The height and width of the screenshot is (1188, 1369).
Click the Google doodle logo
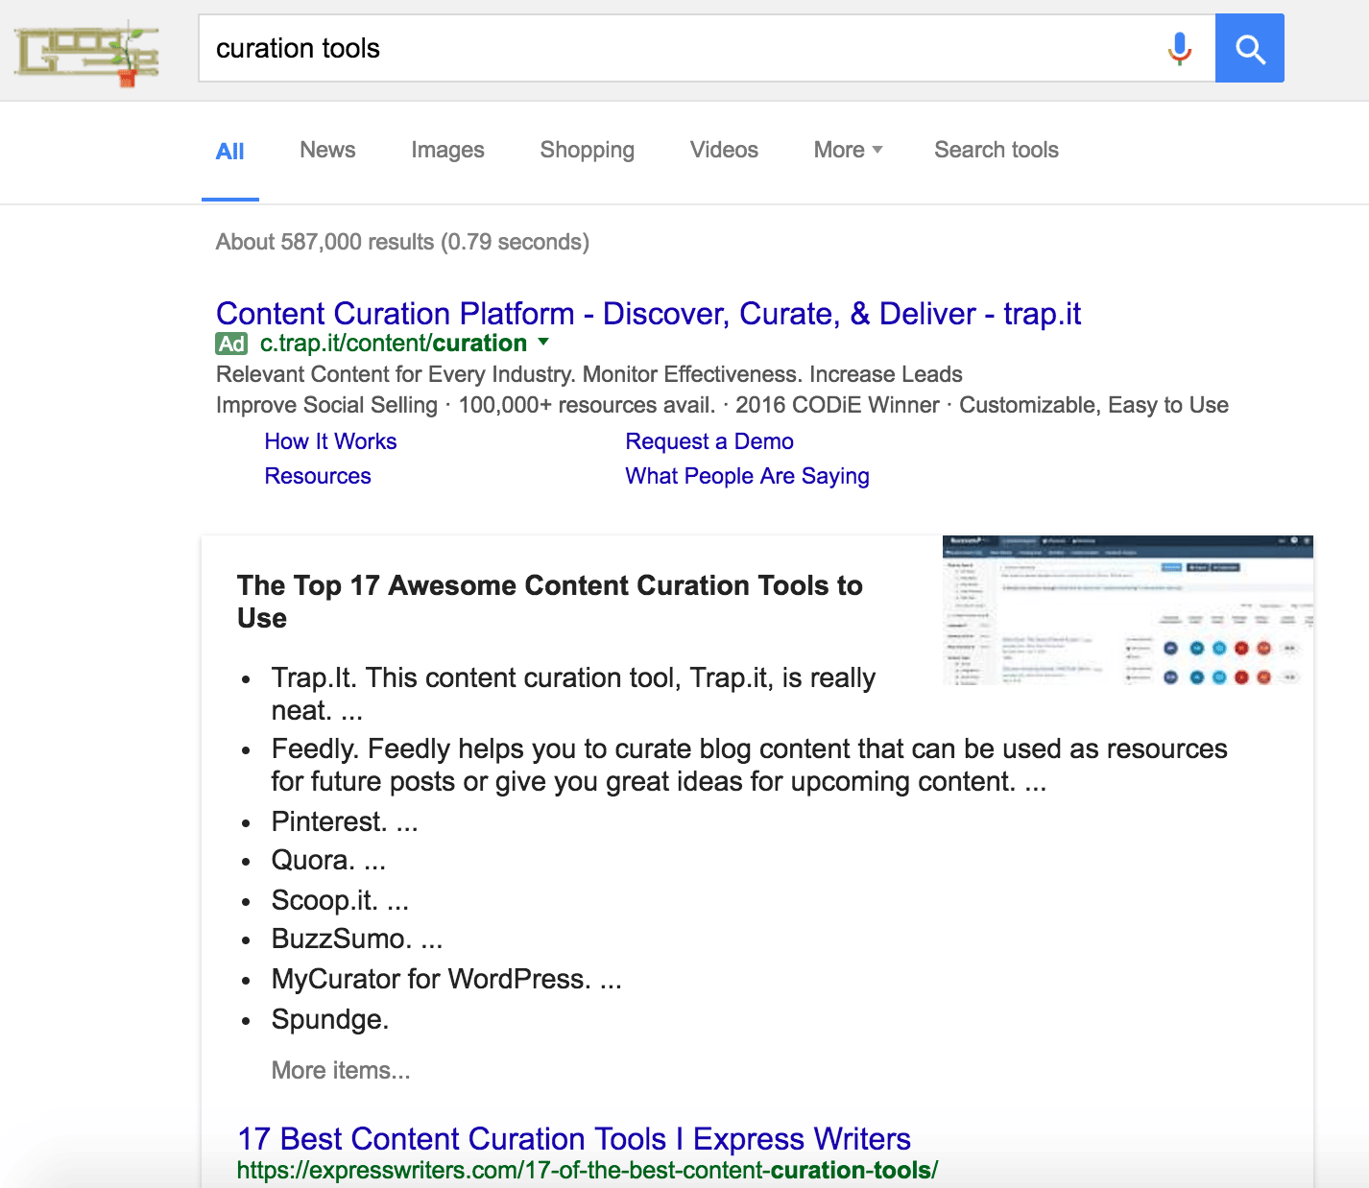click(x=86, y=55)
